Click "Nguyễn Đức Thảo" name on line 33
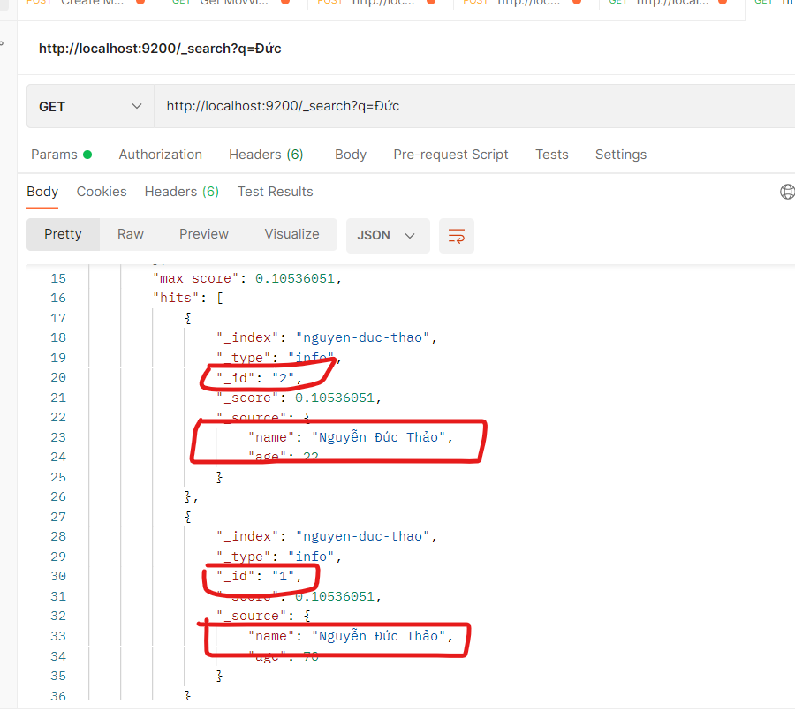 click(x=378, y=636)
